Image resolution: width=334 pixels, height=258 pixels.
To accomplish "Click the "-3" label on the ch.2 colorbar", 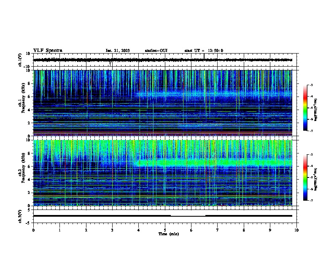I will pos(311,155).
